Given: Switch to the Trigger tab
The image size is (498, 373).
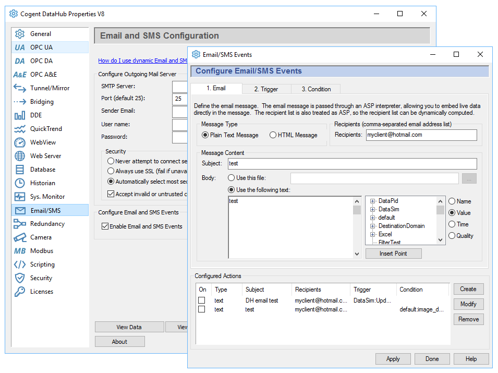Looking at the screenshot, I should click(266, 89).
